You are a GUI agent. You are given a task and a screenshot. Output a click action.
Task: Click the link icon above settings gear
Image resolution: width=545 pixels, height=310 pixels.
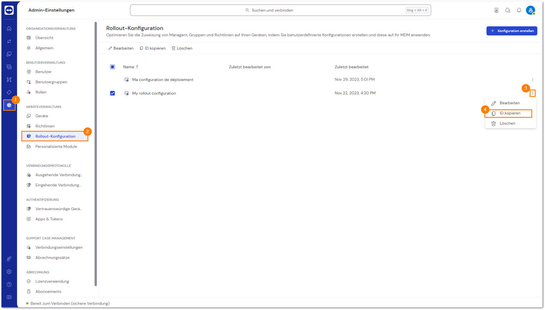tap(9, 259)
